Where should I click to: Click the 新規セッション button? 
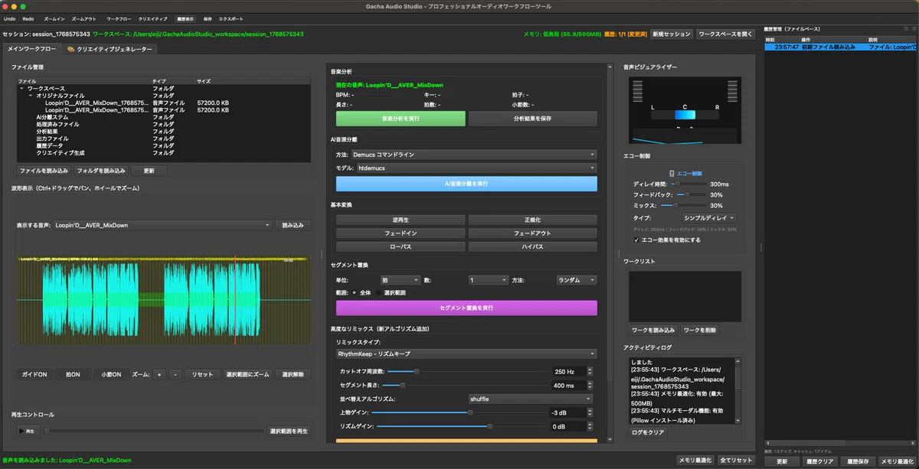(672, 34)
